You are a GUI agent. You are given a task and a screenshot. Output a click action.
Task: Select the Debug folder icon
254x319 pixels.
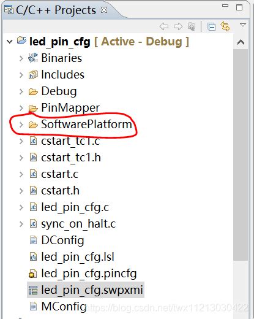(33, 91)
